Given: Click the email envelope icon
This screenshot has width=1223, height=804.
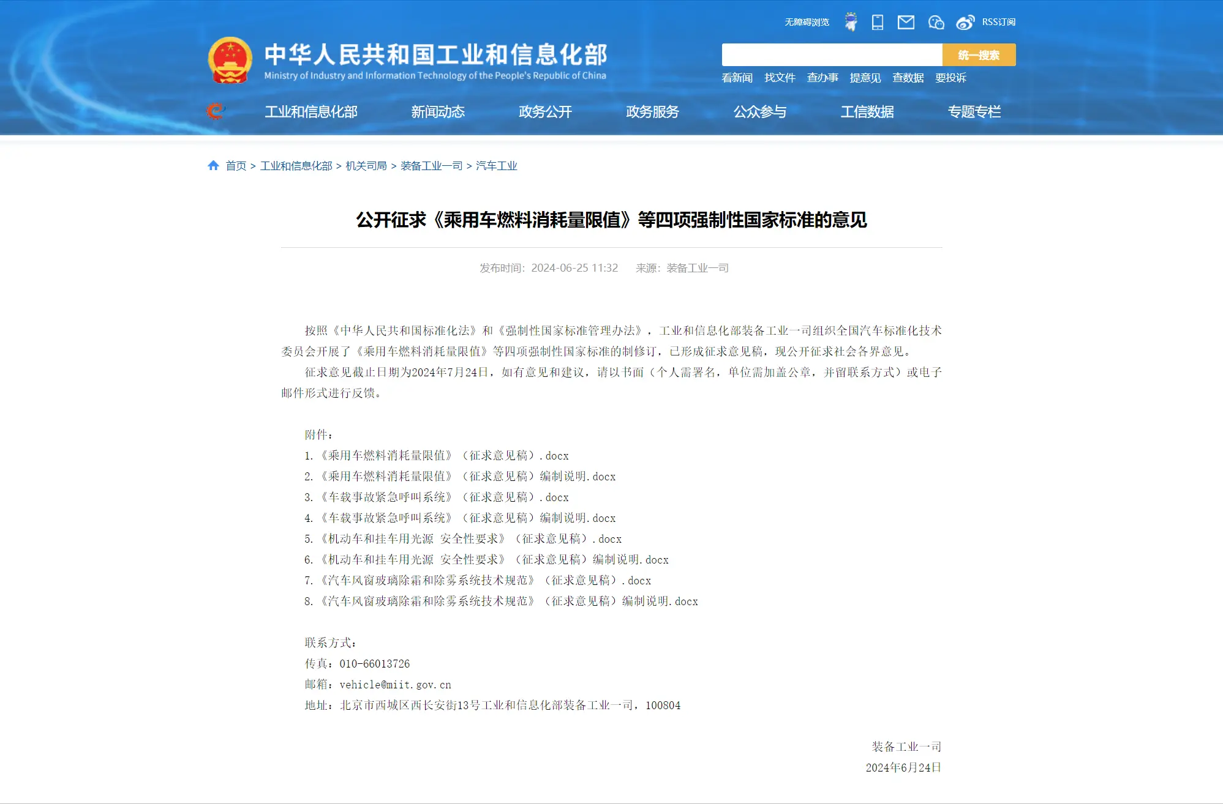Looking at the screenshot, I should tap(906, 22).
